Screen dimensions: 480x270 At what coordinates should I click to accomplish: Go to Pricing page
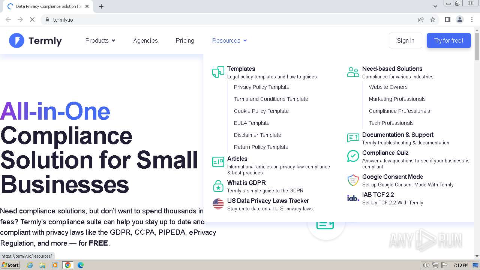coord(185,40)
